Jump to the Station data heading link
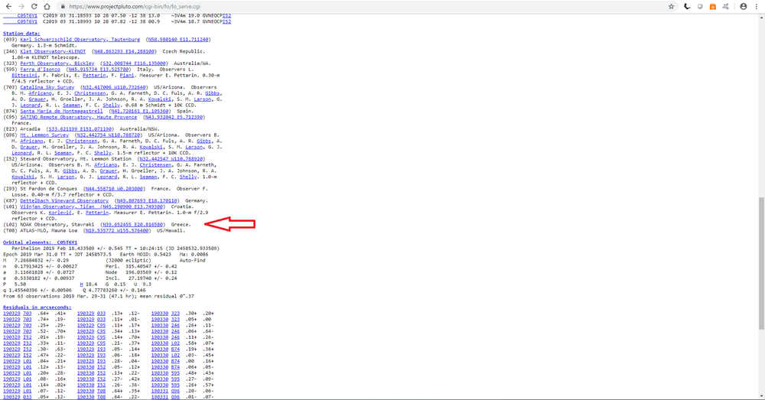Viewport: 765px width, 400px height. click(21, 34)
